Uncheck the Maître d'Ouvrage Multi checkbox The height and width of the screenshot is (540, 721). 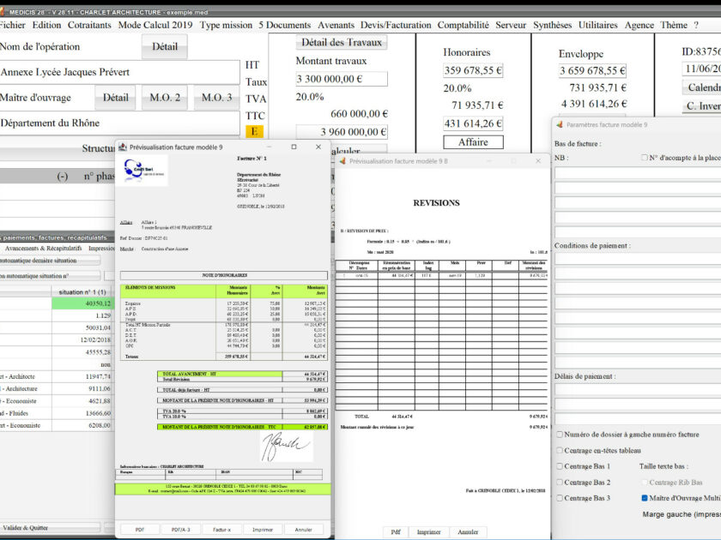(645, 498)
